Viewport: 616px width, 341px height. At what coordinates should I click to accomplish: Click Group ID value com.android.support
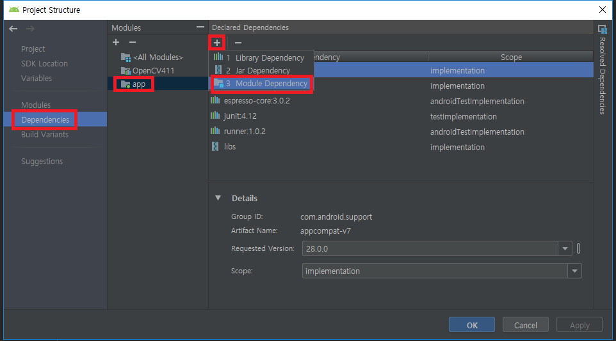[336, 216]
